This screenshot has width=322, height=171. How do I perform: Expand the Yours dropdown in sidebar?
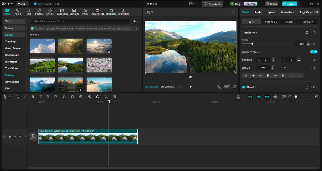(15, 22)
